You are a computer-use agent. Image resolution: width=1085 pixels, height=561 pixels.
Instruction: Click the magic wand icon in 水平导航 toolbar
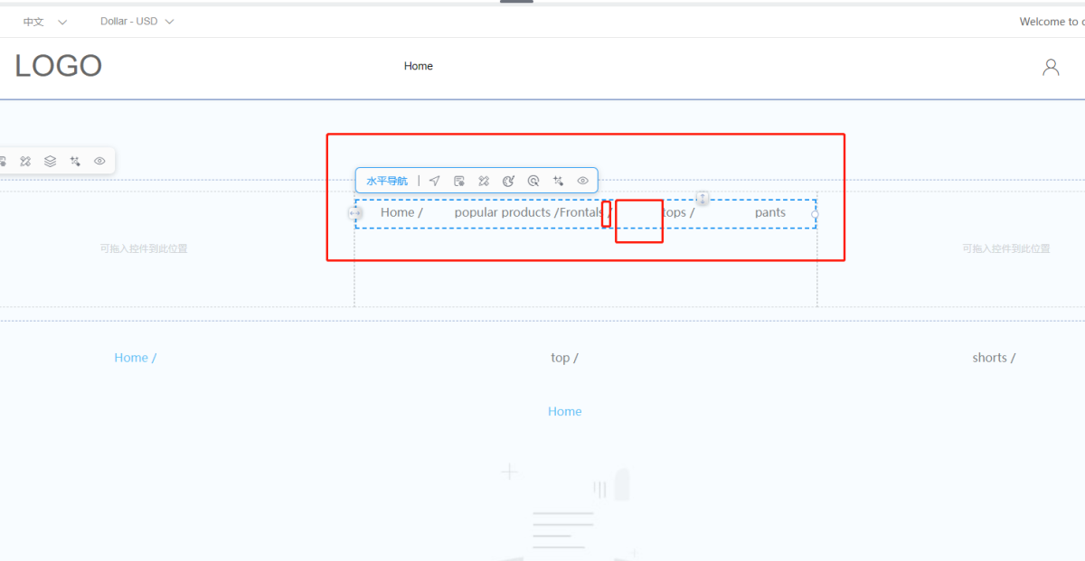(558, 181)
